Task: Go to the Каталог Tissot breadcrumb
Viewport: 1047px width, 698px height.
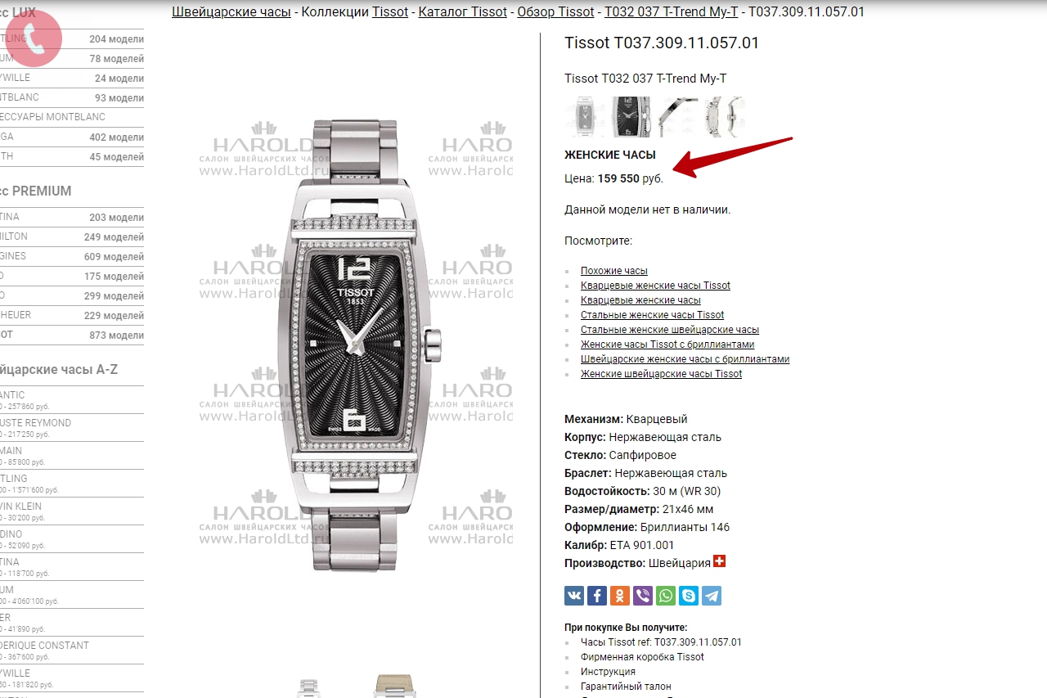Action: (463, 11)
